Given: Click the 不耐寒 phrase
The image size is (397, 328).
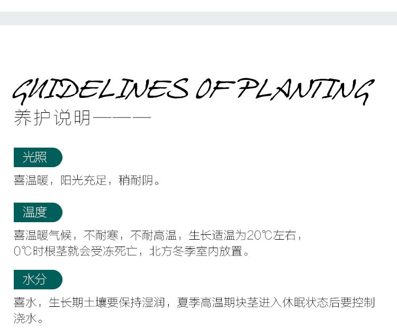Looking at the screenshot, I should (x=103, y=235).
